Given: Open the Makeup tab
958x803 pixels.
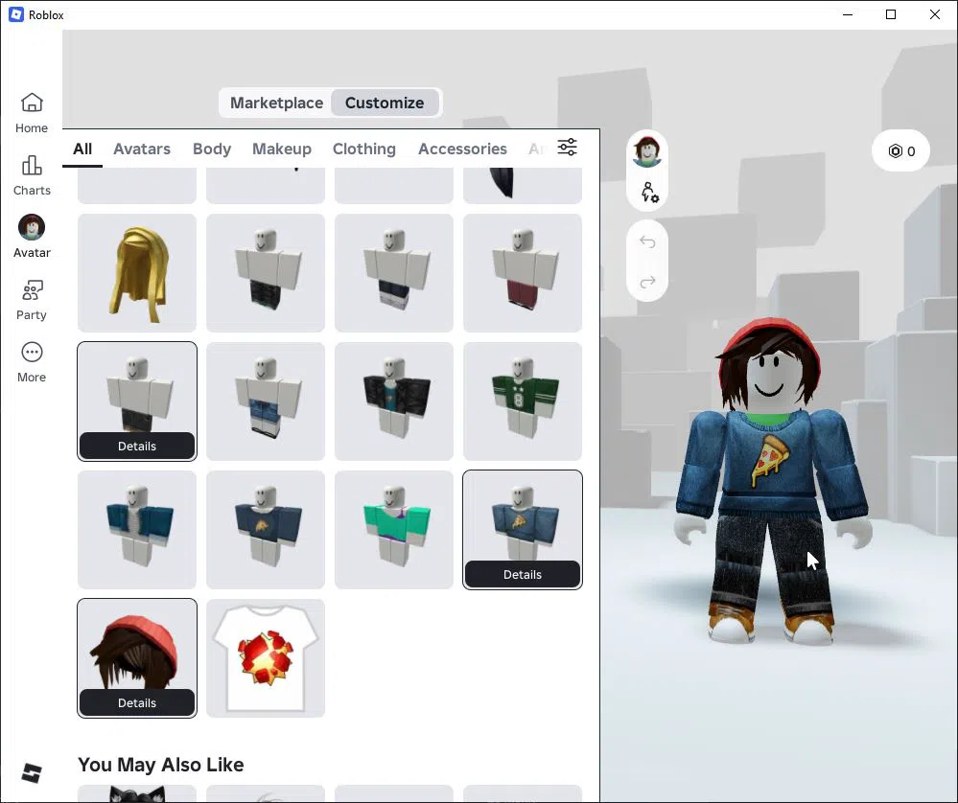Looking at the screenshot, I should point(282,149).
